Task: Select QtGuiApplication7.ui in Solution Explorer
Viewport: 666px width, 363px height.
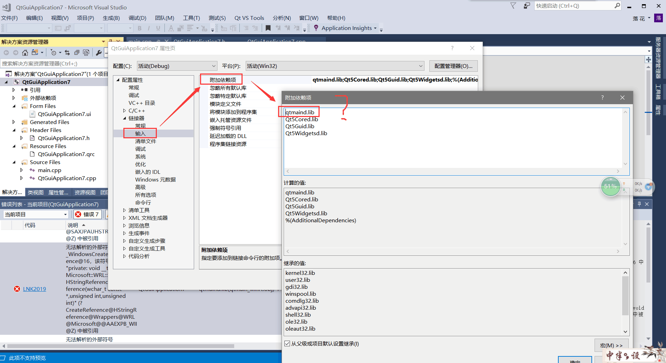Action: pos(64,114)
